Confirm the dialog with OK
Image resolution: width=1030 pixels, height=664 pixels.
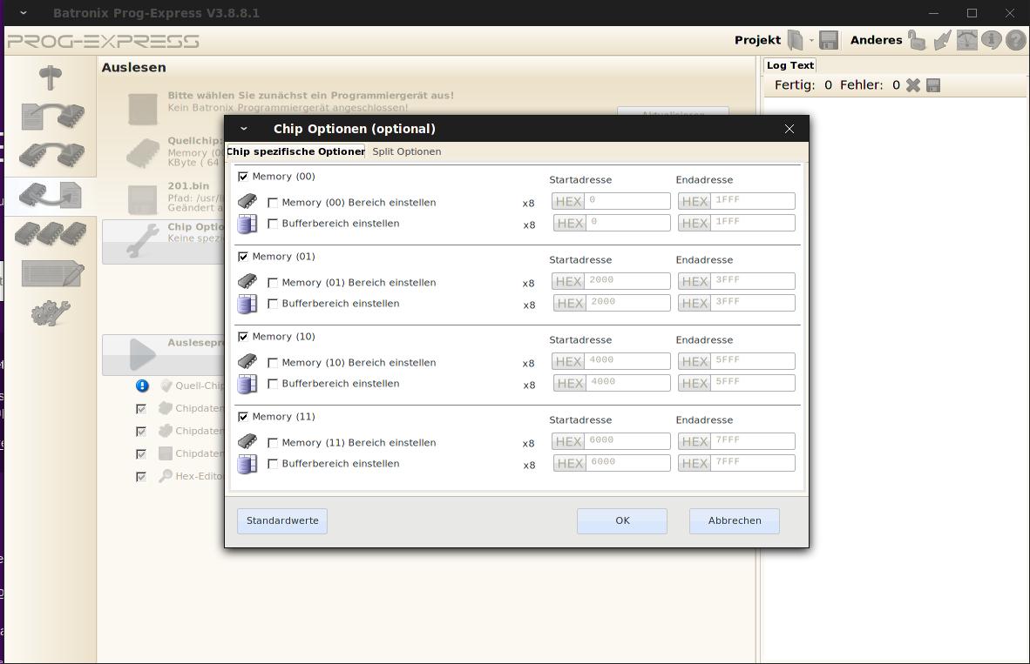(x=622, y=521)
